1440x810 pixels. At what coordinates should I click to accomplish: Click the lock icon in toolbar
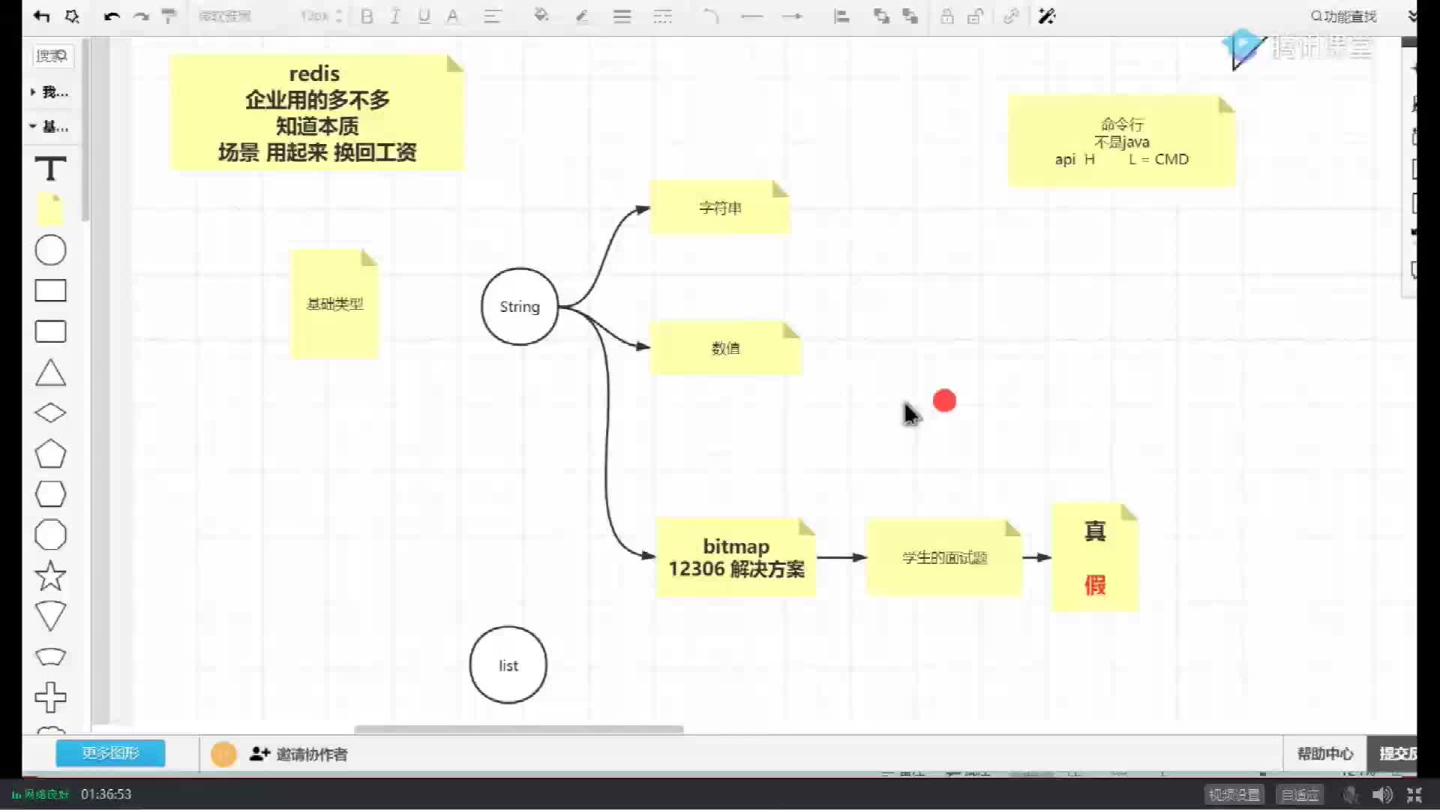tap(947, 16)
